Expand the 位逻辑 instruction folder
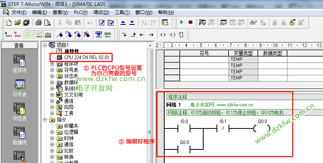Image resolution: width=323 pixels, height=163 pixels. (52, 132)
